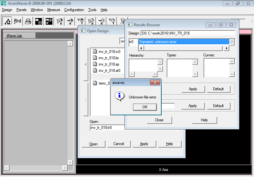Click the file icon beside inv_tr_018.ic0
This screenshot has height=177, width=254.
click(x=95, y=51)
